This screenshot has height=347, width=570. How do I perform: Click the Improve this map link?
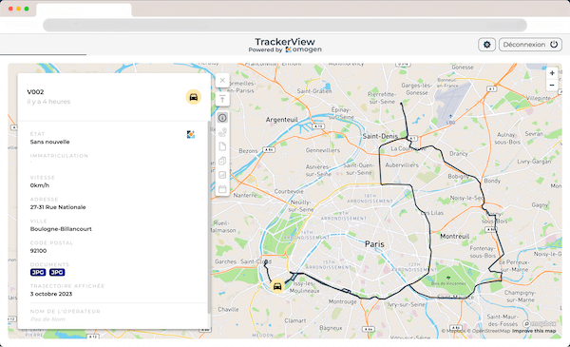coord(534,331)
